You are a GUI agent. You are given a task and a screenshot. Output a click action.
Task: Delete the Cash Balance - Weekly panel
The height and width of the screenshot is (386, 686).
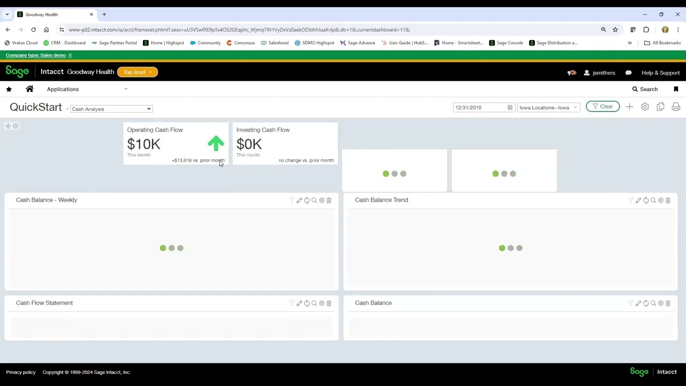[329, 200]
